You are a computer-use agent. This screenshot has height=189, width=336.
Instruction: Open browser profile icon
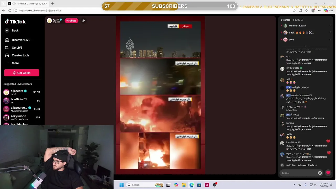(313, 10)
